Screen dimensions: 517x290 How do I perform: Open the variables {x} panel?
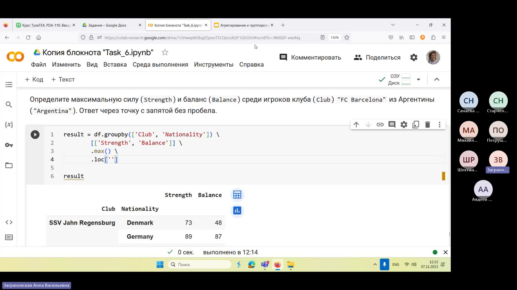[x=9, y=125]
